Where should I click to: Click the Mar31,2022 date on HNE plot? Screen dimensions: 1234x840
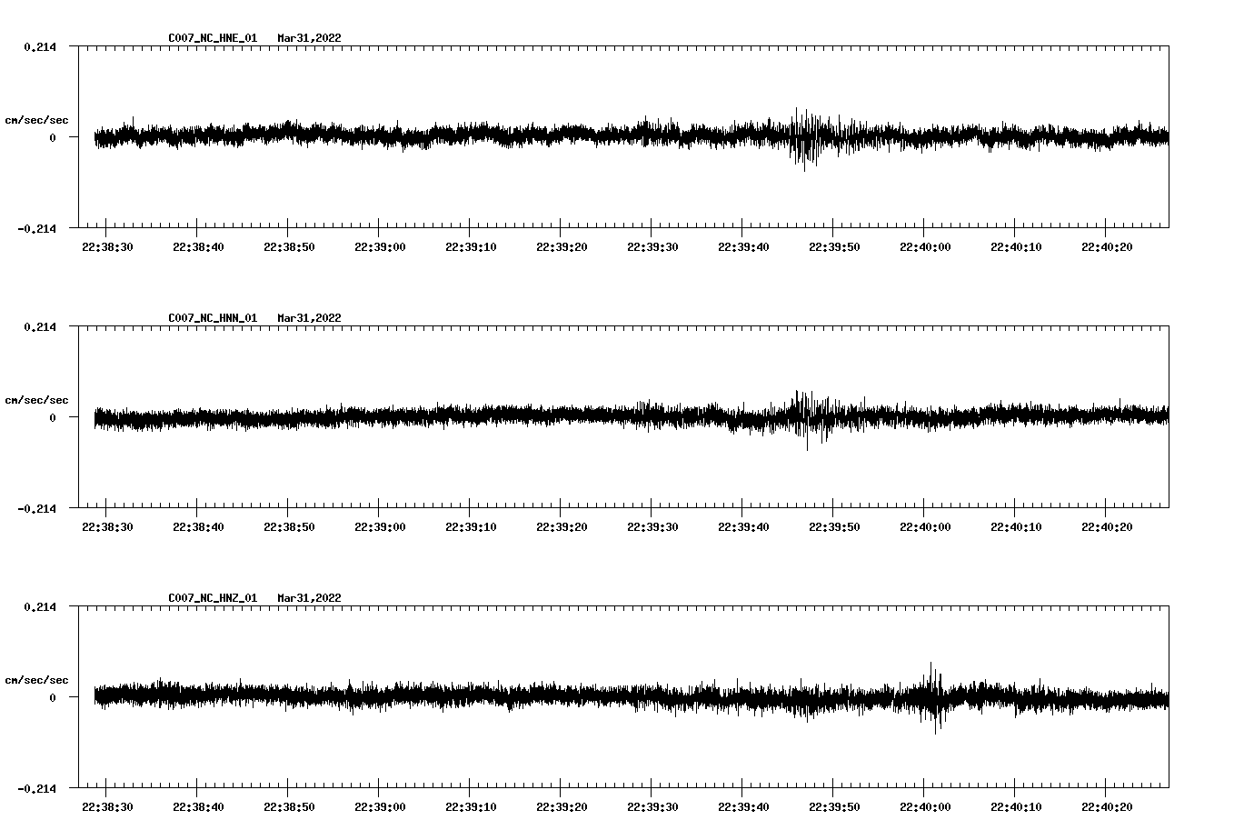click(x=310, y=38)
